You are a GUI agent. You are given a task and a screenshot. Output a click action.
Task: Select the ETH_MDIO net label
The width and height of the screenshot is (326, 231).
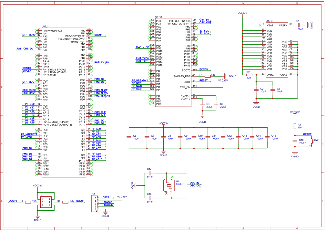[x=28, y=35]
